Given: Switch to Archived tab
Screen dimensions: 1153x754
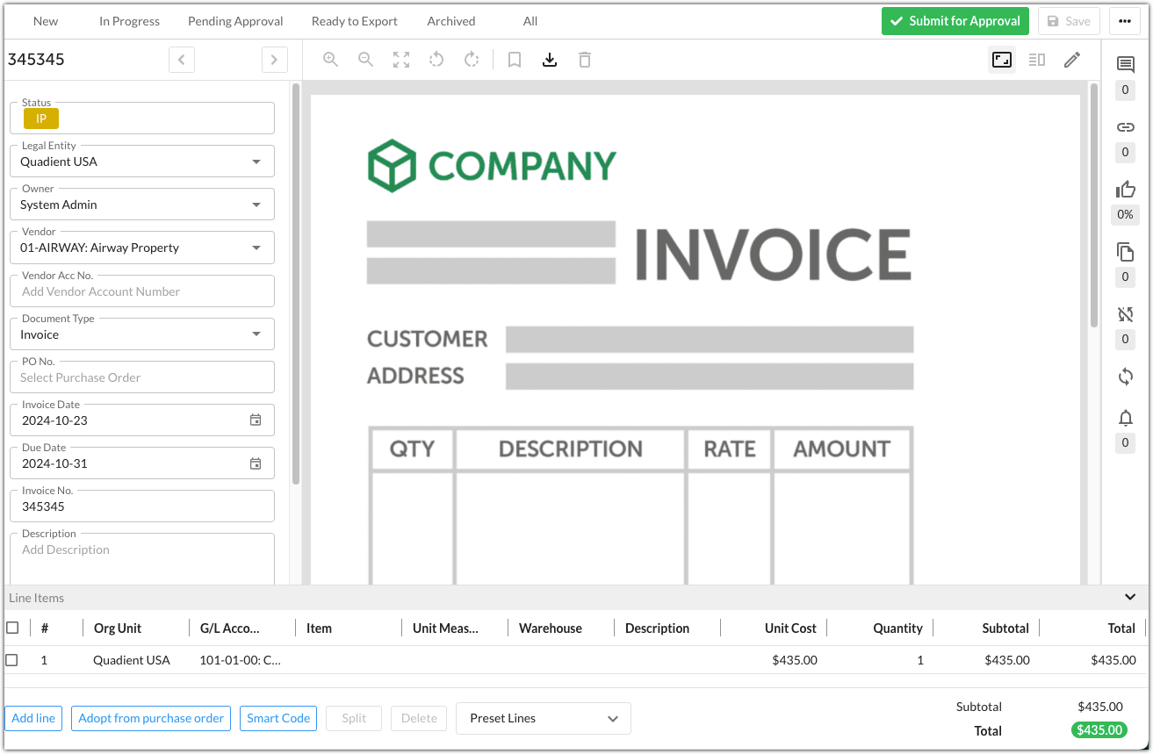Looking at the screenshot, I should 451,21.
